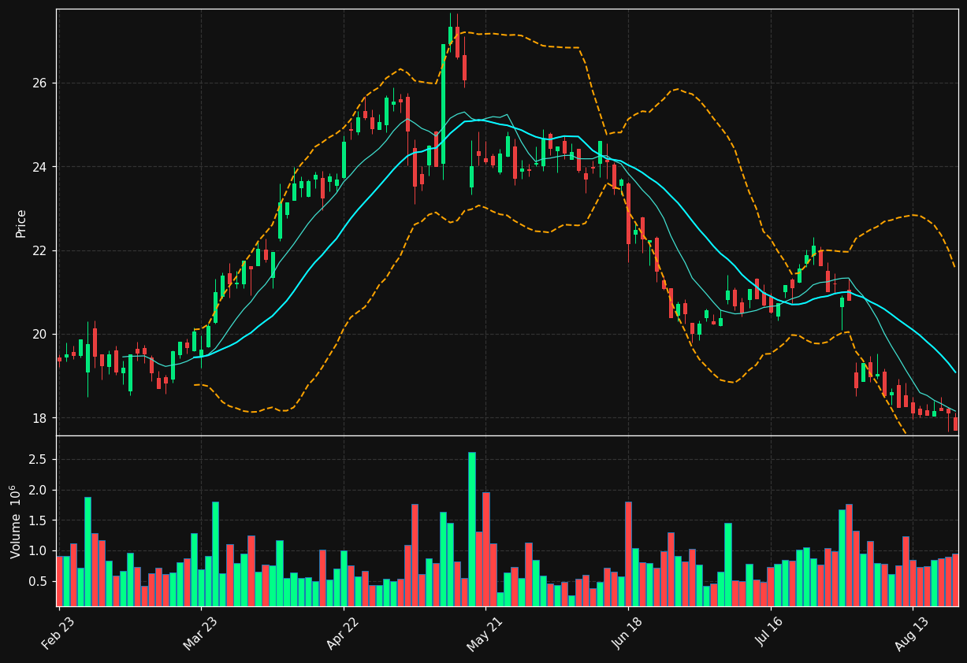Click the 1.5 volume tick label
This screenshot has width=967, height=663.
[x=39, y=520]
